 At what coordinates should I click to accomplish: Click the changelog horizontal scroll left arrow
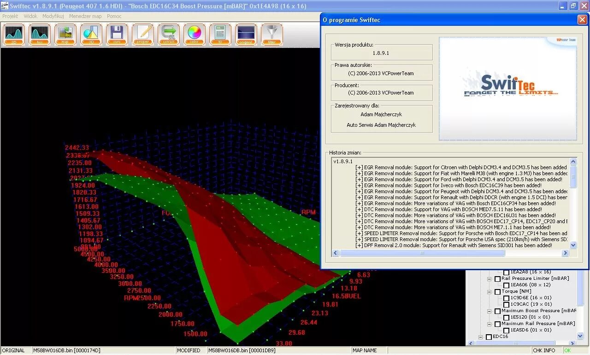336,253
